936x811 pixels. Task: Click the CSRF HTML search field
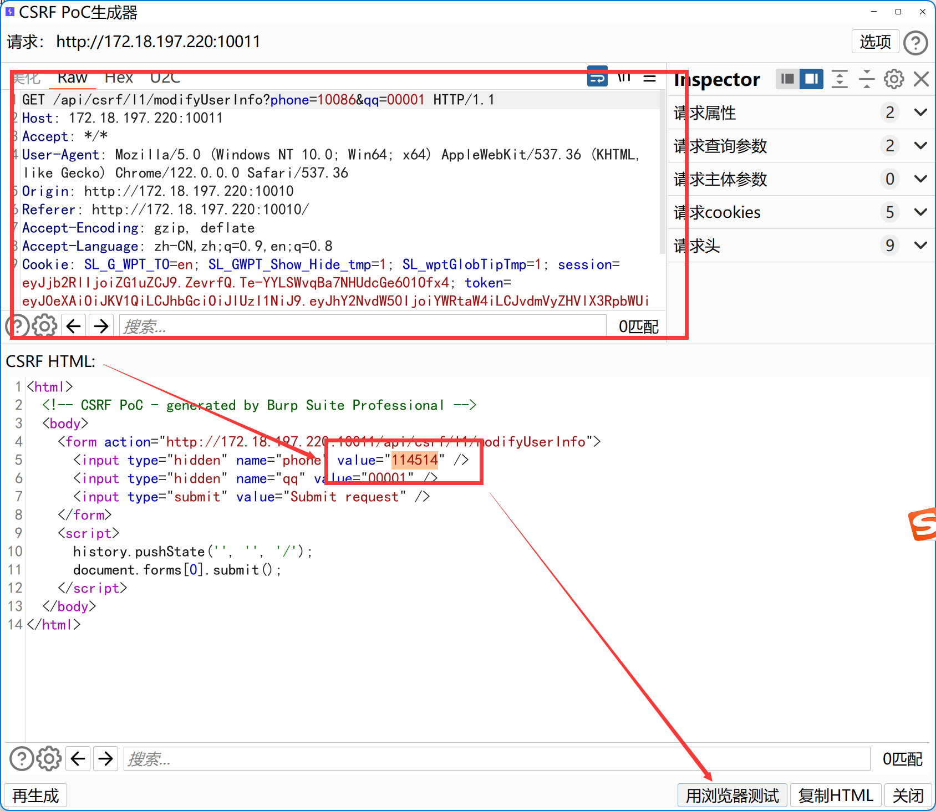click(497, 758)
